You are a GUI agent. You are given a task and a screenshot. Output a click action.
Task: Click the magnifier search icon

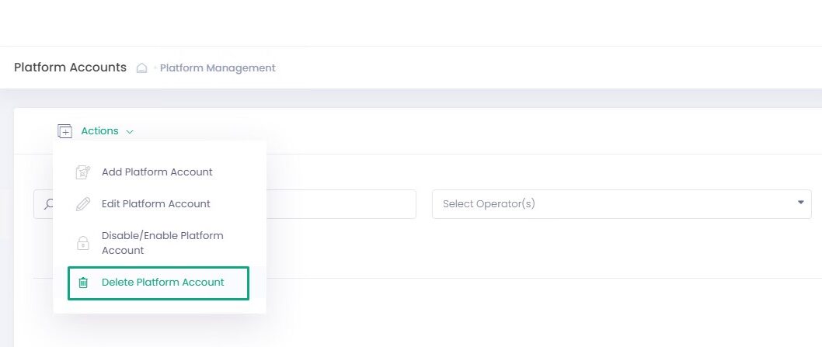click(x=49, y=204)
